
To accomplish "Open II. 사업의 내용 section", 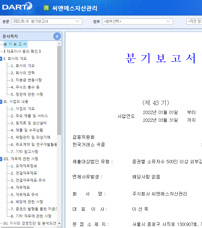I will [16, 101].
